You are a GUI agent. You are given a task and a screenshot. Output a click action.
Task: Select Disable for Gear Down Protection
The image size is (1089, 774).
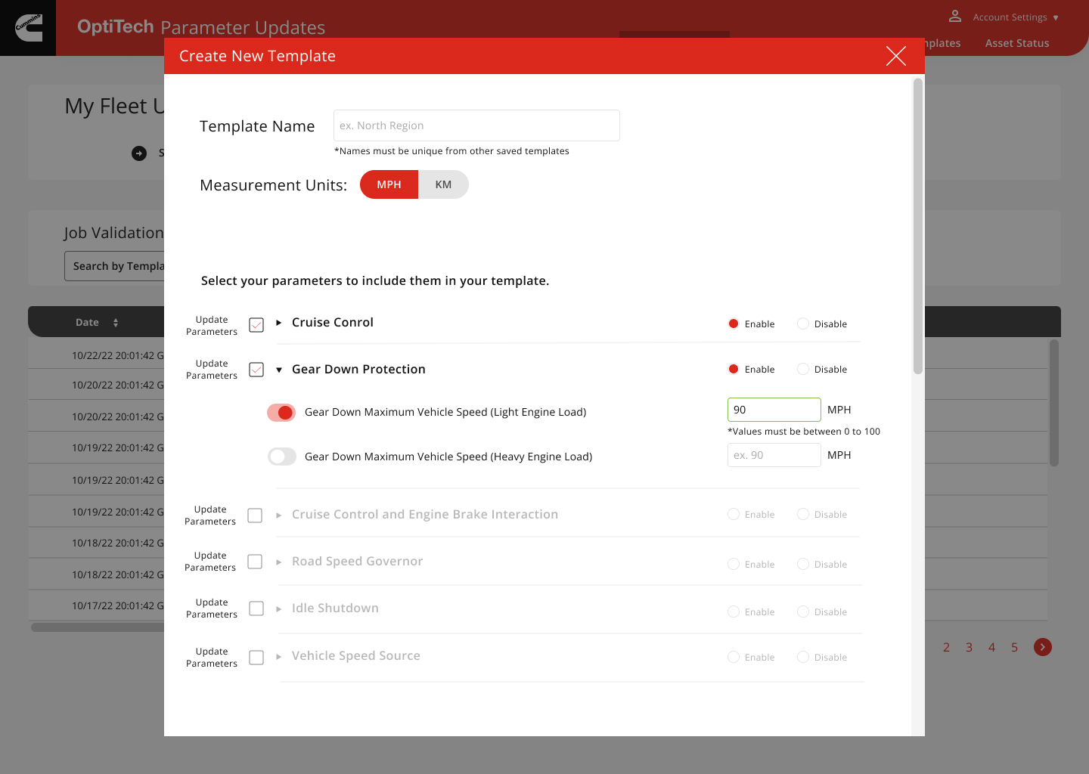pos(803,369)
